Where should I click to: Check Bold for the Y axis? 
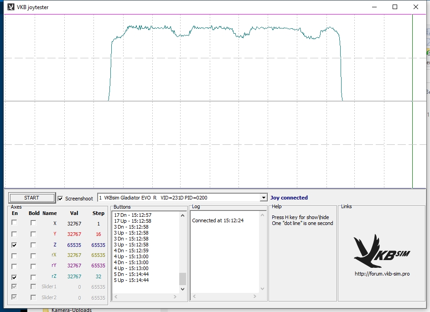(x=33, y=234)
